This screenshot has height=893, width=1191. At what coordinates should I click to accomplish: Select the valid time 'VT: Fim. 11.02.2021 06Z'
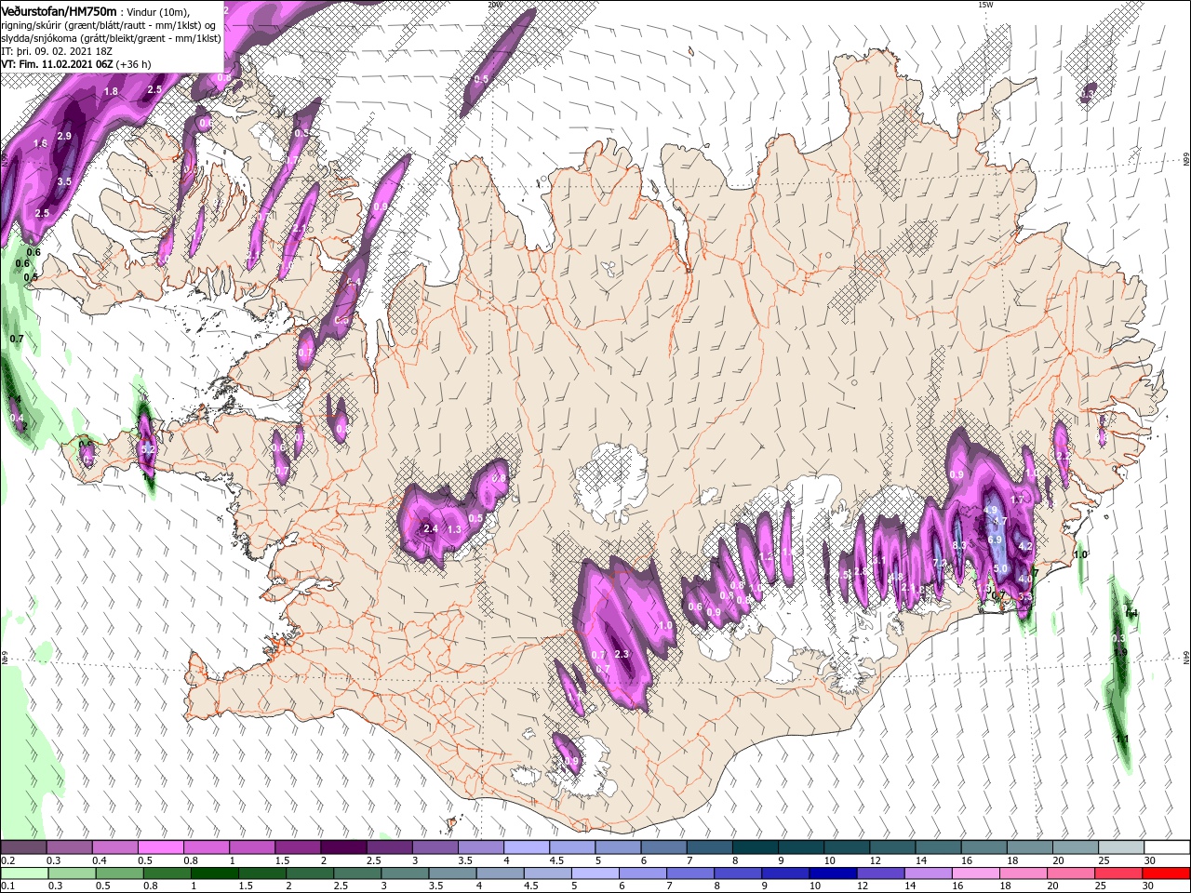pos(58,64)
